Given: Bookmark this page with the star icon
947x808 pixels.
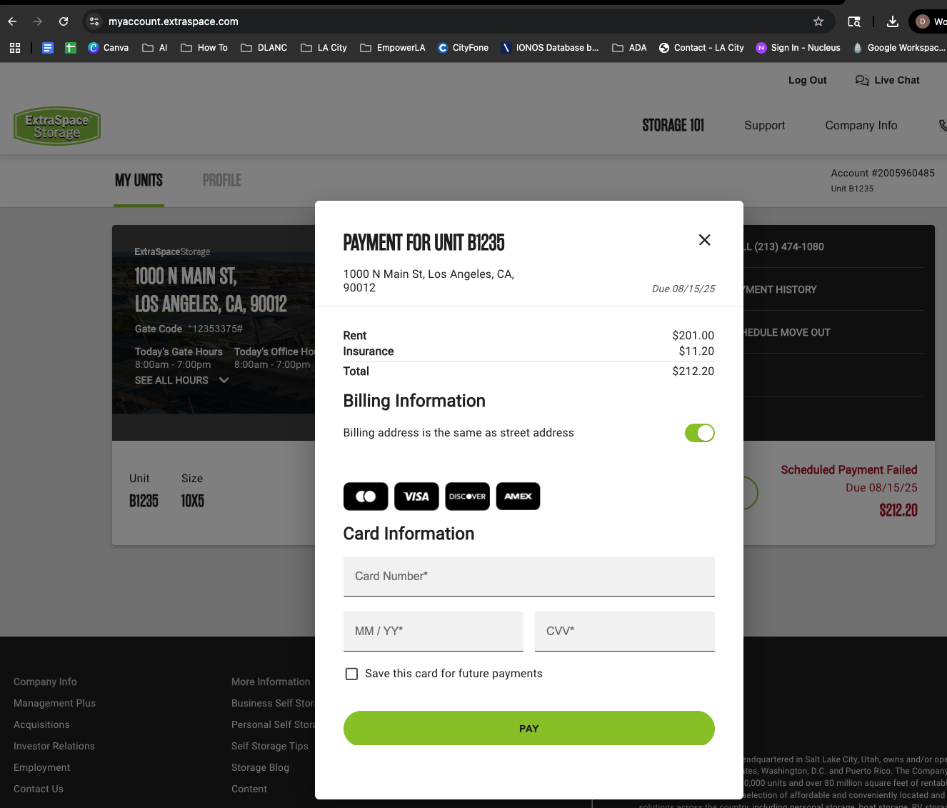Looking at the screenshot, I should [x=818, y=21].
